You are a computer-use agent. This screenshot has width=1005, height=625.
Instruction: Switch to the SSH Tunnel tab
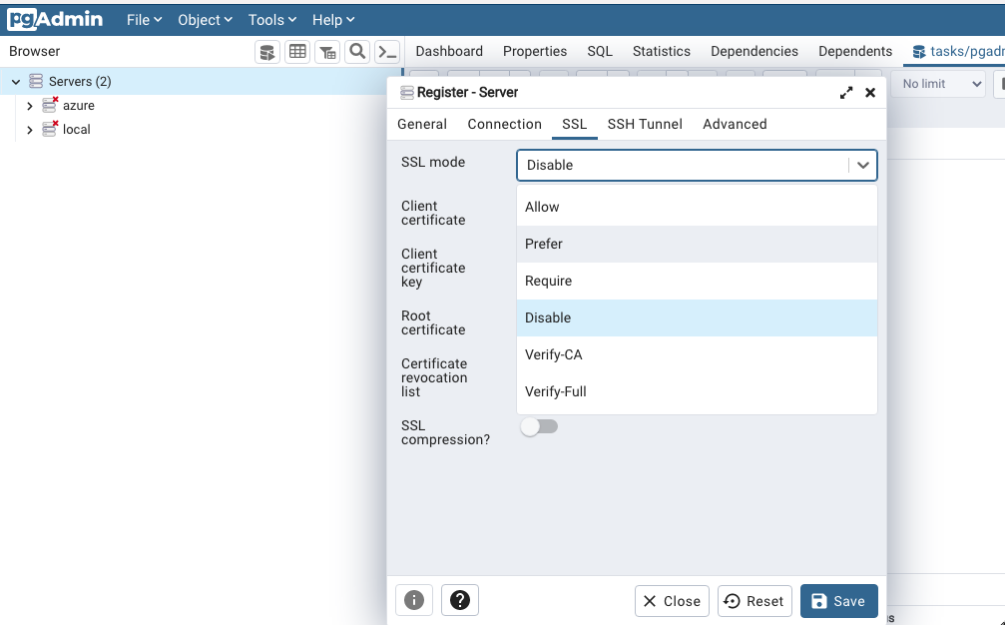coord(645,124)
